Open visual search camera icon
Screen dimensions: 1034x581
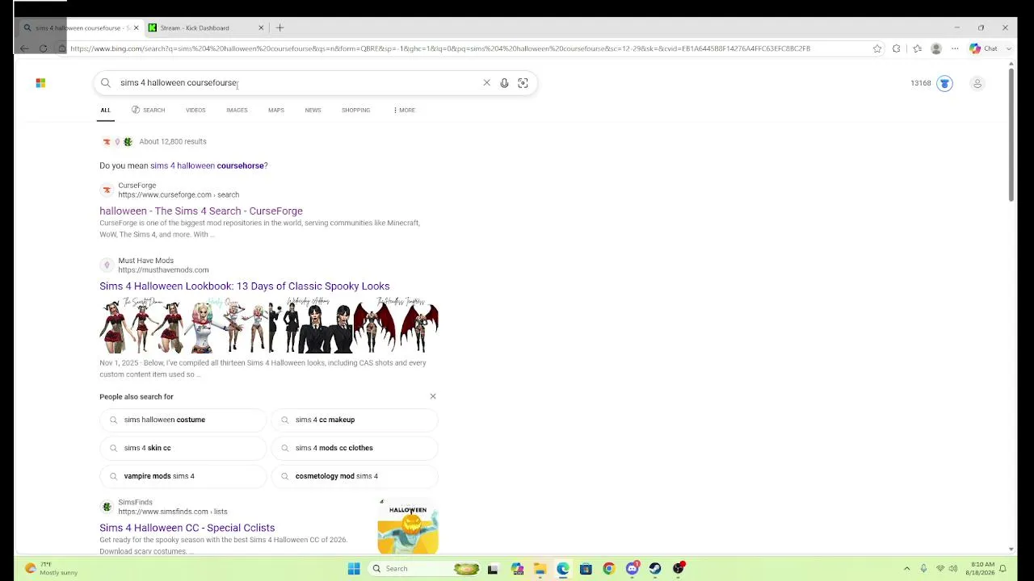(x=523, y=83)
